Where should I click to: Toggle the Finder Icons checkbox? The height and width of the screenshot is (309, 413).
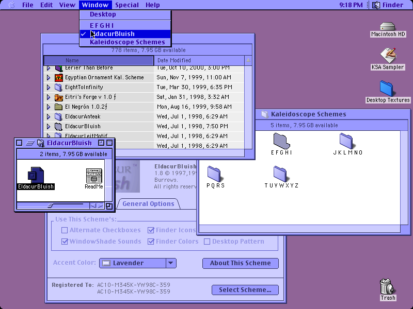[x=151, y=230]
